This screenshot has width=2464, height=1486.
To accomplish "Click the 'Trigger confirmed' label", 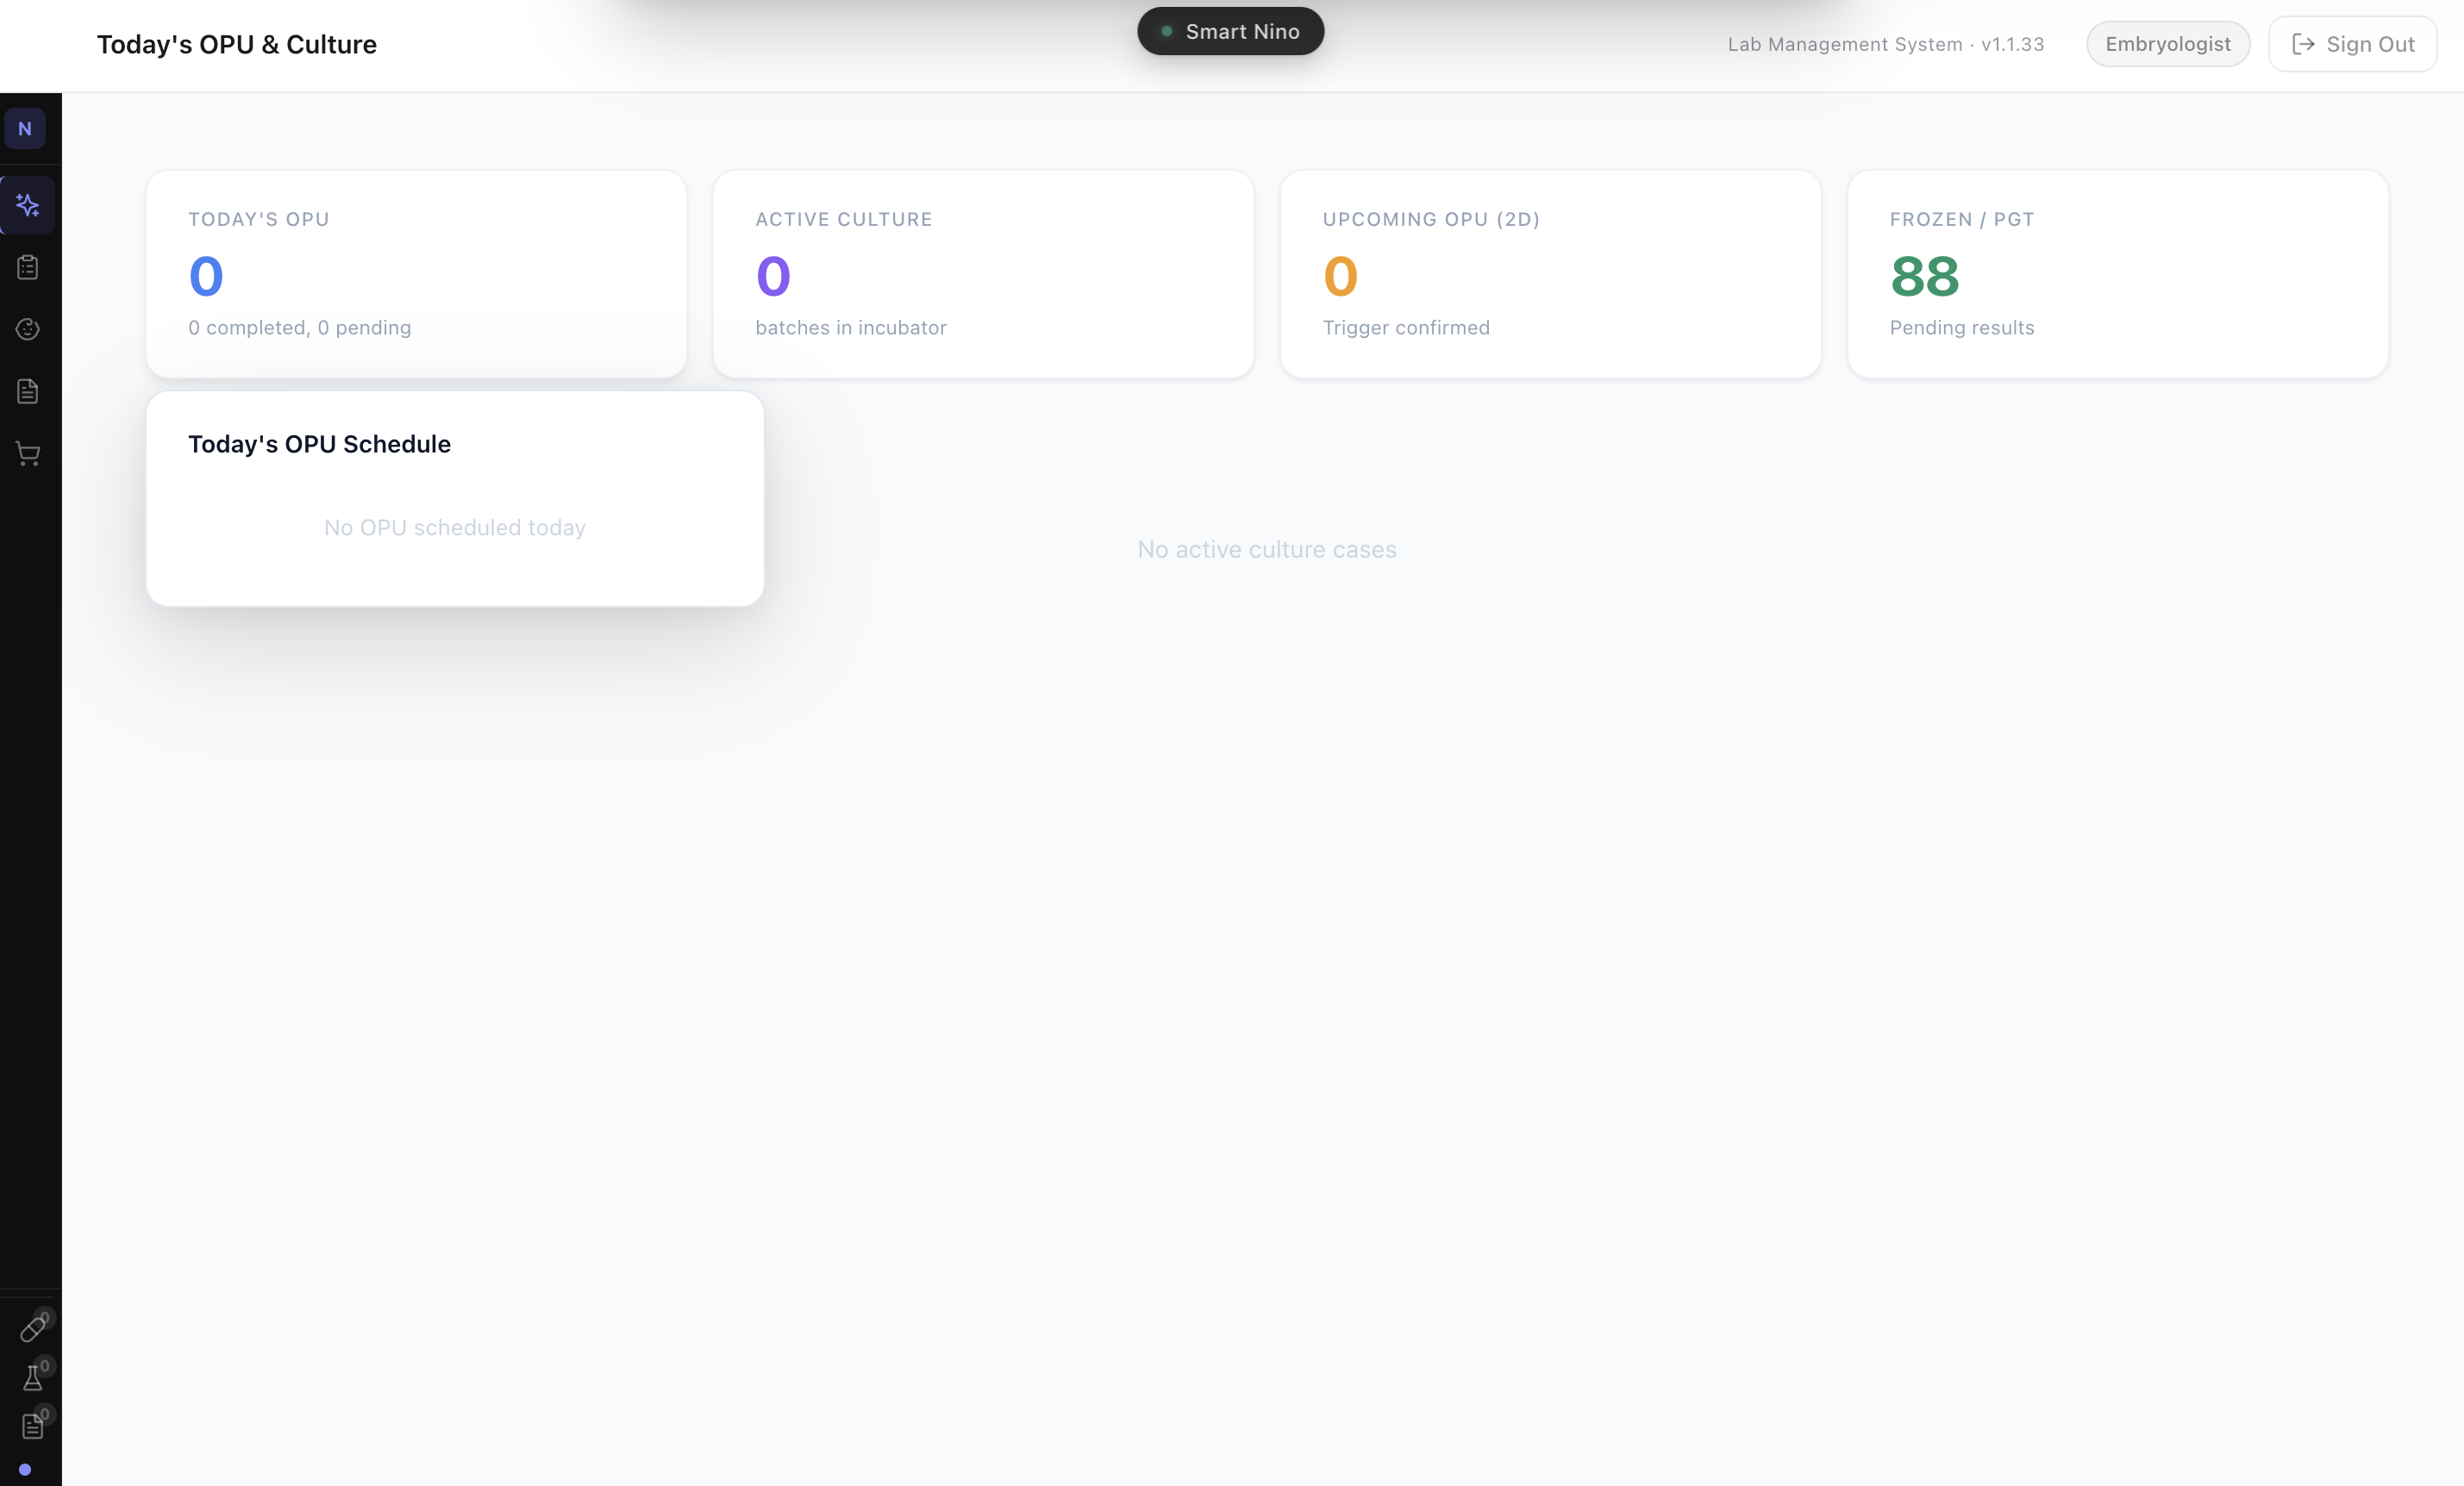I will 1406,328.
